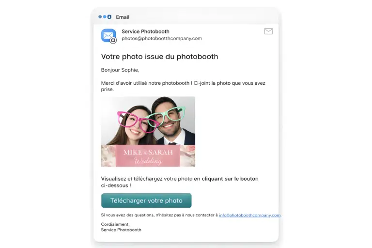Click the Bonjour Sophie greeting line
The width and height of the screenshot is (372, 248).
(x=120, y=70)
